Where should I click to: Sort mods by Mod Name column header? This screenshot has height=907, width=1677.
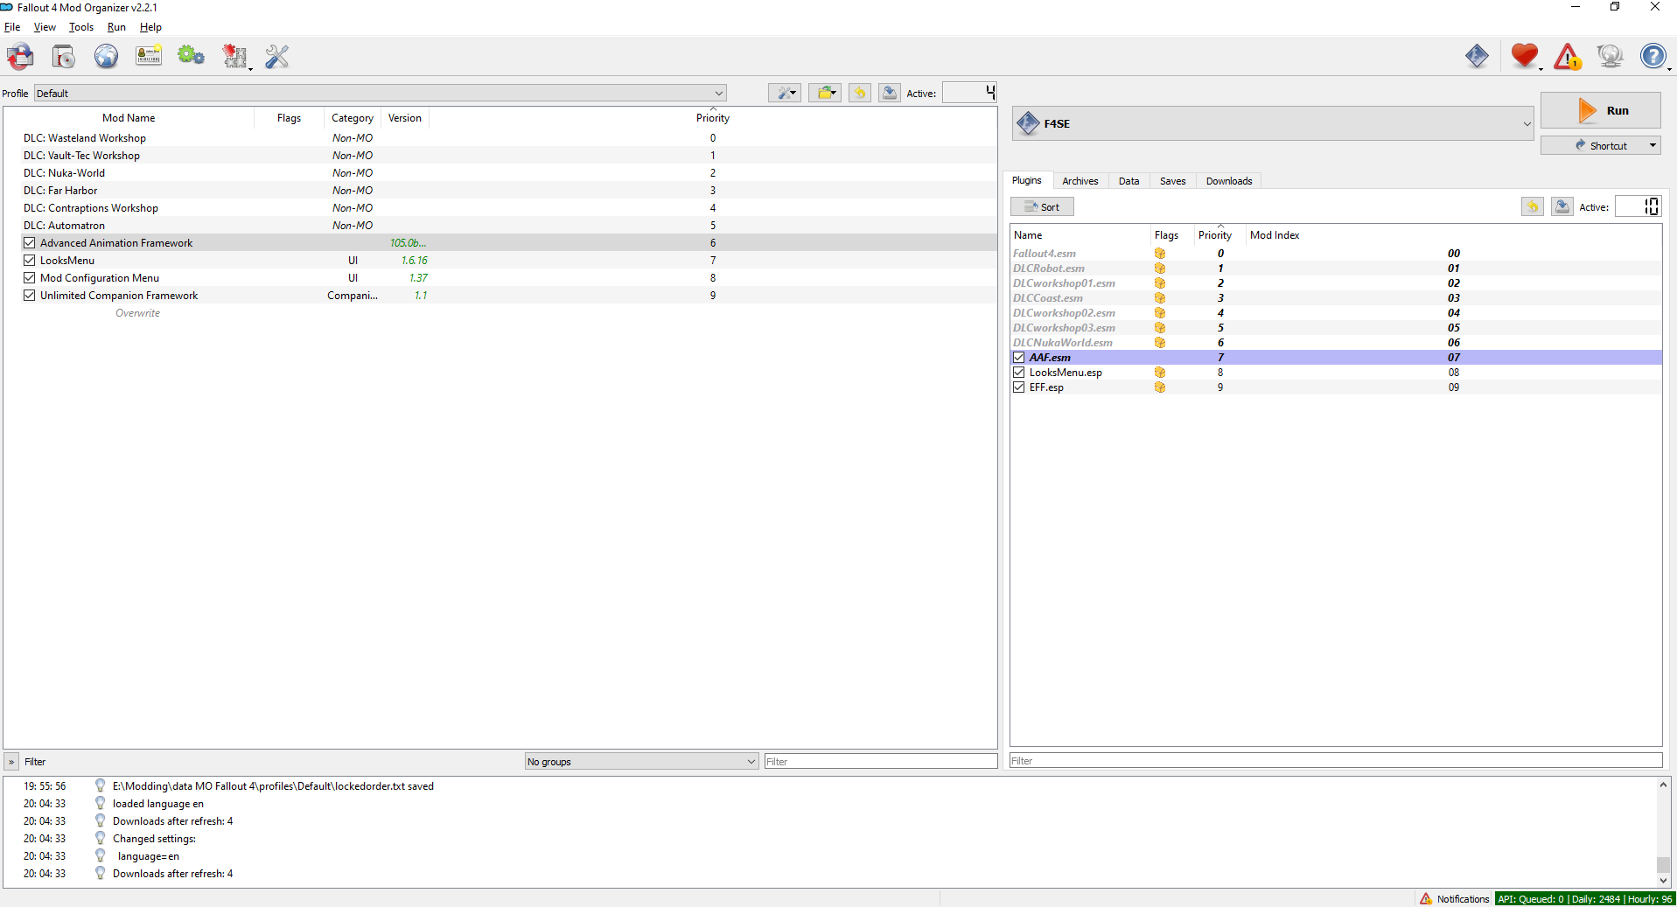(129, 118)
